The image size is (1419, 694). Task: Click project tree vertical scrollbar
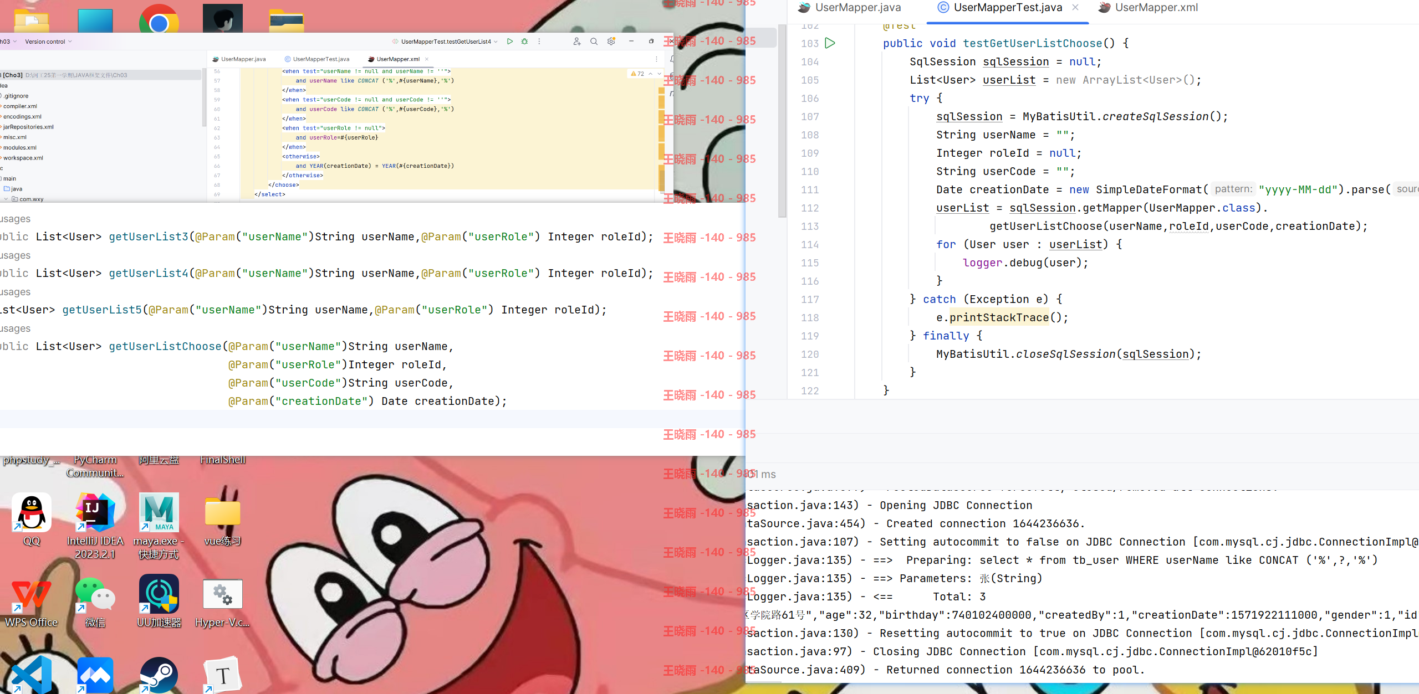[x=204, y=98]
